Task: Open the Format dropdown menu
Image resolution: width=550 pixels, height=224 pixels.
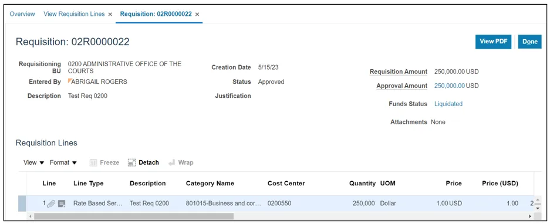Action: tap(63, 162)
